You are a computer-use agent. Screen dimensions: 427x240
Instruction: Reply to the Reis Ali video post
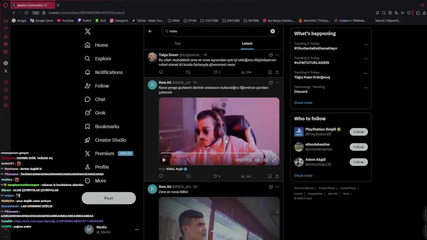161,176
